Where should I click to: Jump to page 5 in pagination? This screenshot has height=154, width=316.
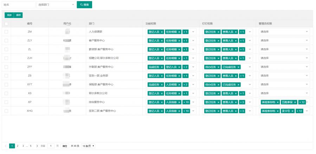tap(31, 146)
